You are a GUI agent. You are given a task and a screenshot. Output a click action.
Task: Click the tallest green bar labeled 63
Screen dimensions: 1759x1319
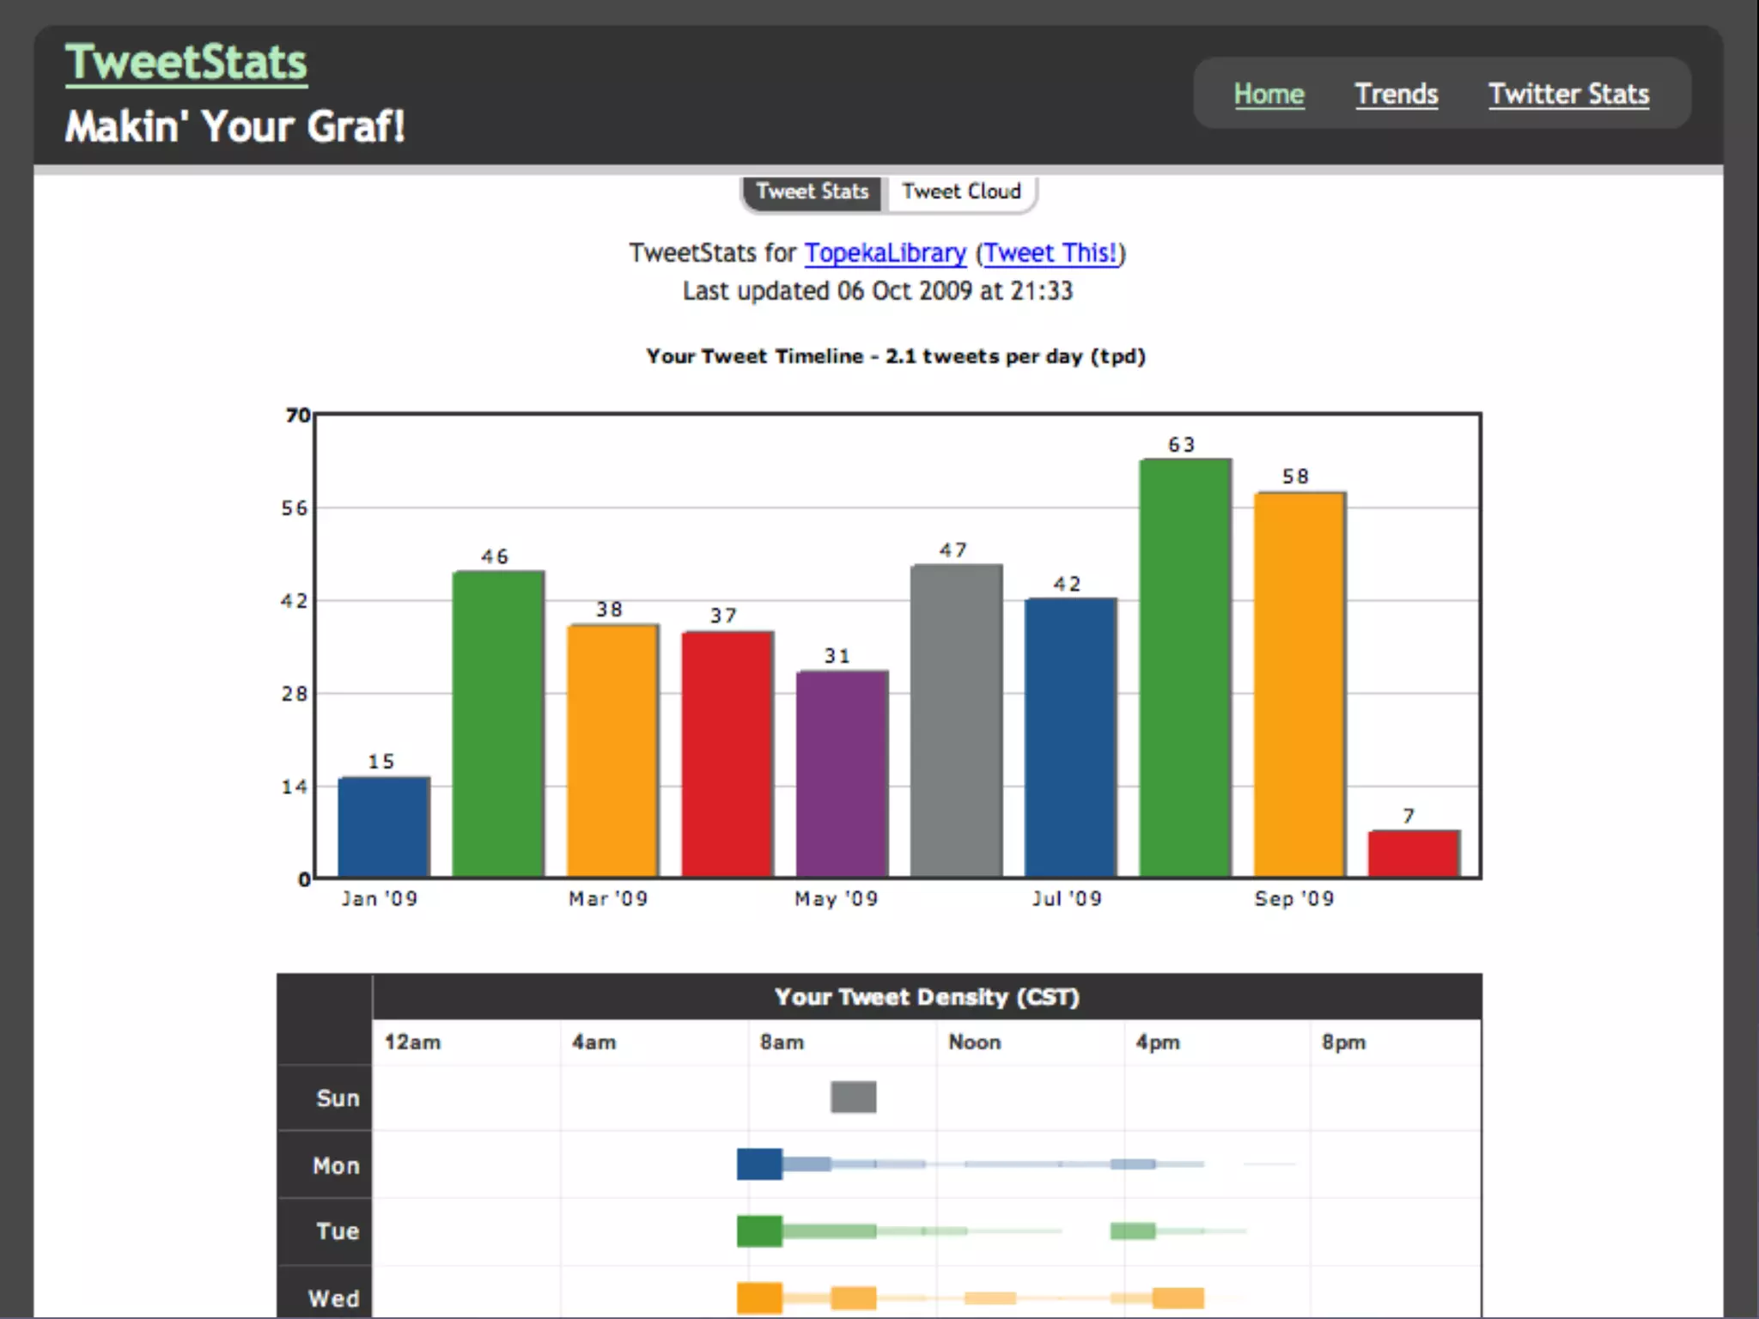click(1185, 668)
